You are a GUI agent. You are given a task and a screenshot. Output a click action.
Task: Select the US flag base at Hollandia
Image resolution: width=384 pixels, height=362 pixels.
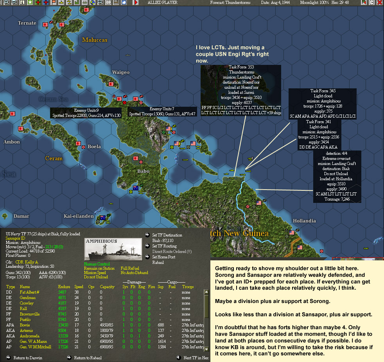[x=292, y=232]
